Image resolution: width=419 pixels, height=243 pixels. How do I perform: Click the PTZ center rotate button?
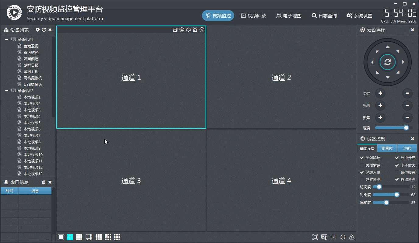pos(387,62)
